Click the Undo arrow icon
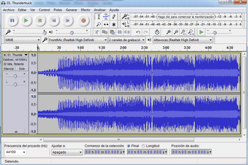This screenshot has width=248, height=165. click(138, 32)
